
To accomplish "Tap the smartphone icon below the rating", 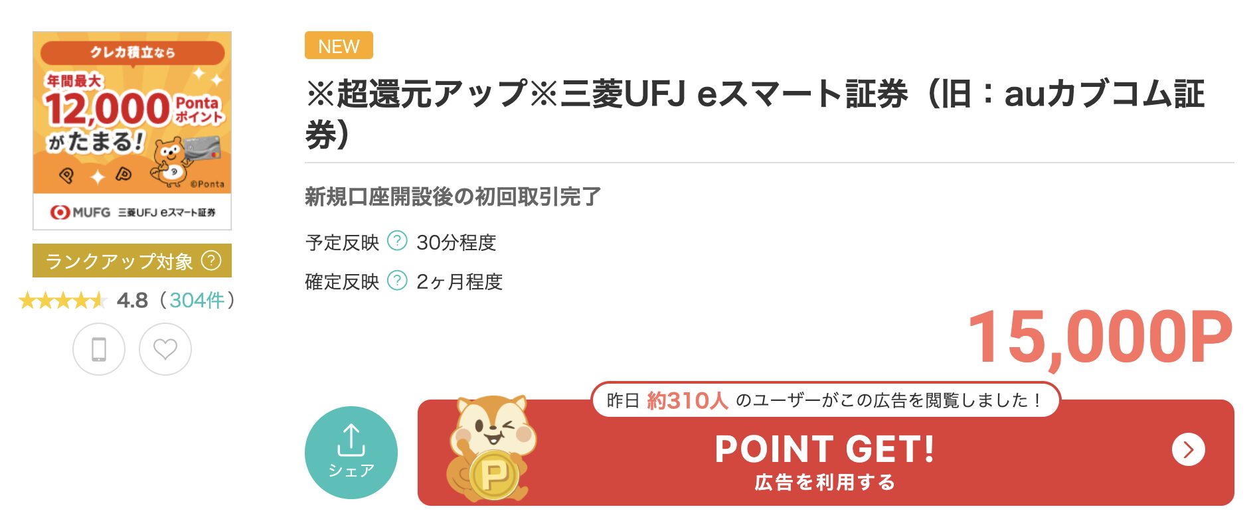I will 100,350.
